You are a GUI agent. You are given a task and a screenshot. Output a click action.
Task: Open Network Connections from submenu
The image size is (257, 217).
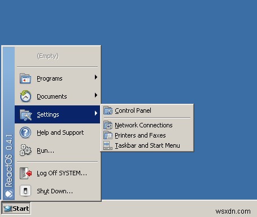147,125
